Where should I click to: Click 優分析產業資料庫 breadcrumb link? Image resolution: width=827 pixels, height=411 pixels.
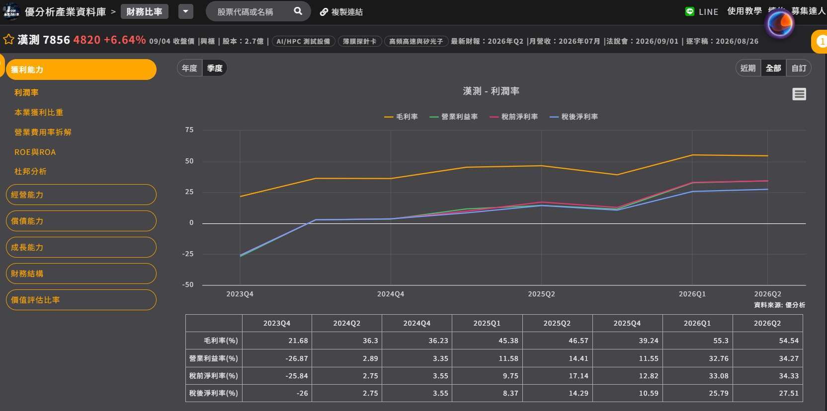click(x=66, y=12)
